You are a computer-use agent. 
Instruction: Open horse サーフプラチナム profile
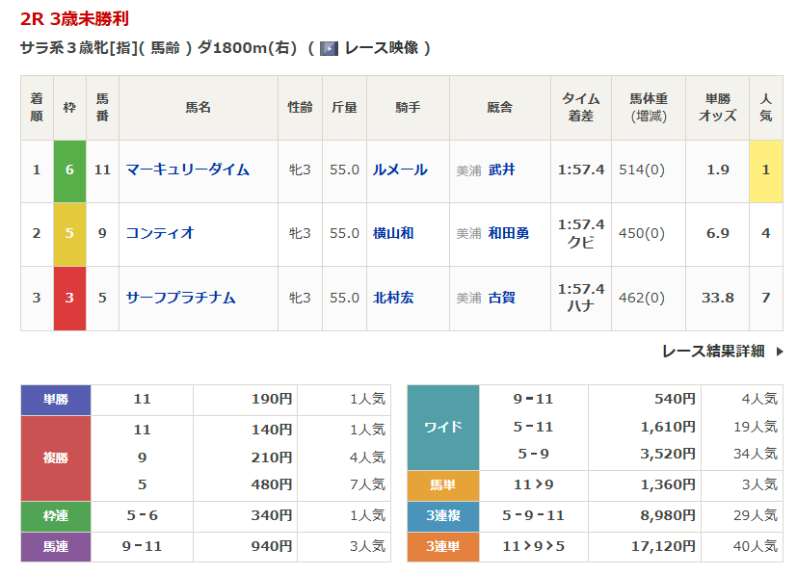coord(180,298)
